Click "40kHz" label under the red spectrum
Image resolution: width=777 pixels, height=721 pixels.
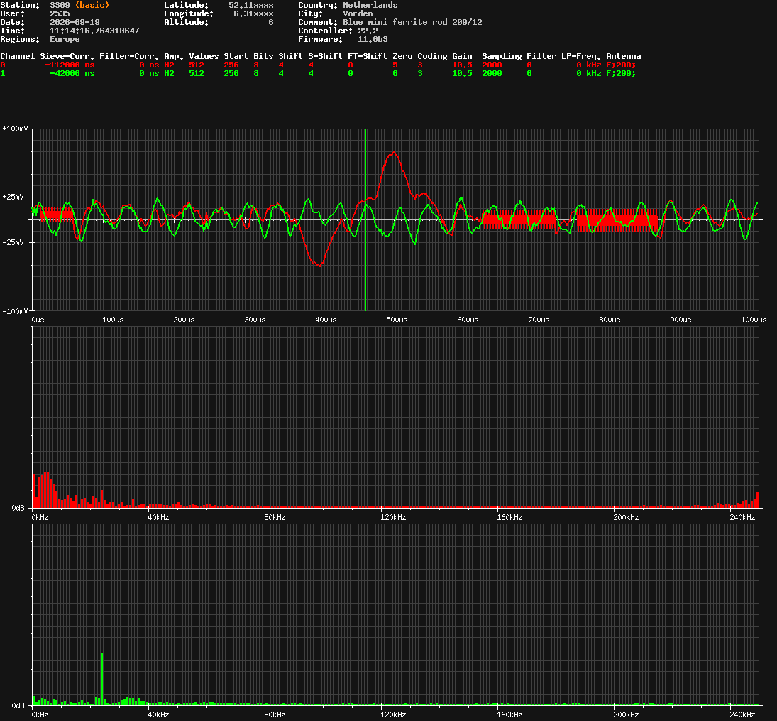point(158,517)
